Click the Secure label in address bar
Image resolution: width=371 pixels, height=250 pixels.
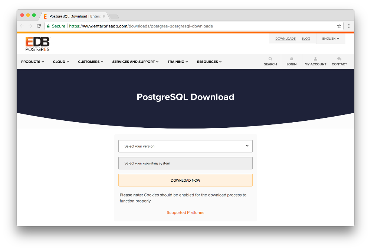coord(59,26)
